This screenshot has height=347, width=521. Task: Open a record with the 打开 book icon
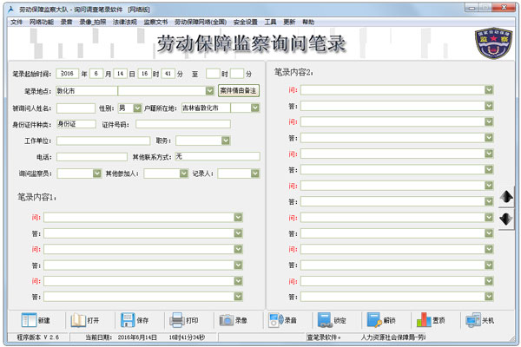[x=78, y=320]
